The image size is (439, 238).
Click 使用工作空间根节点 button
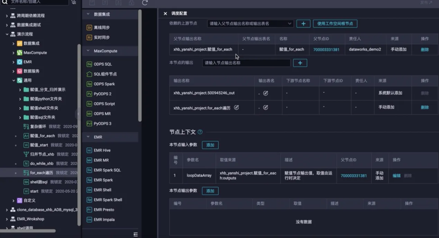tap(335, 23)
